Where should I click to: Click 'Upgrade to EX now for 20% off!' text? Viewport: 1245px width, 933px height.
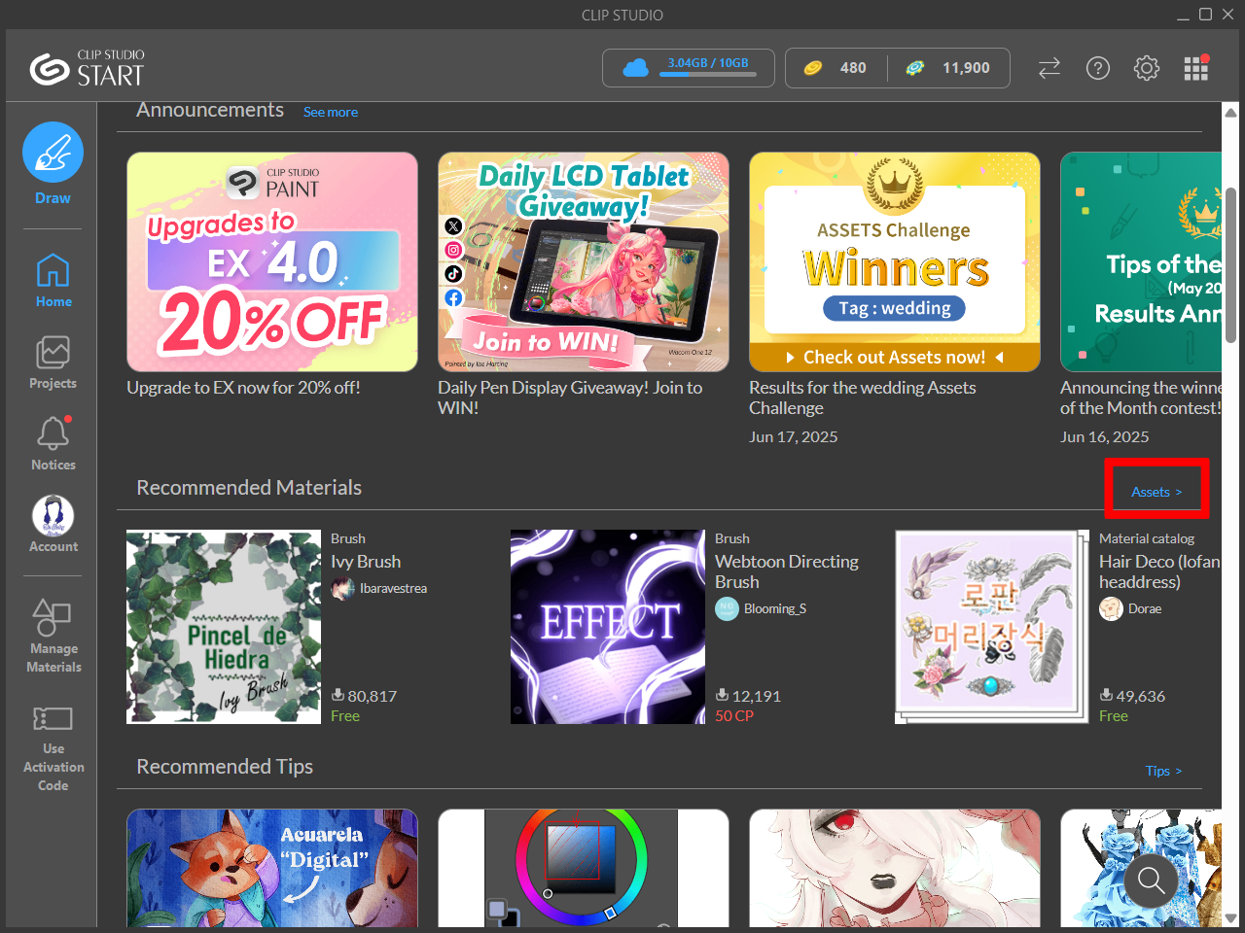243,388
